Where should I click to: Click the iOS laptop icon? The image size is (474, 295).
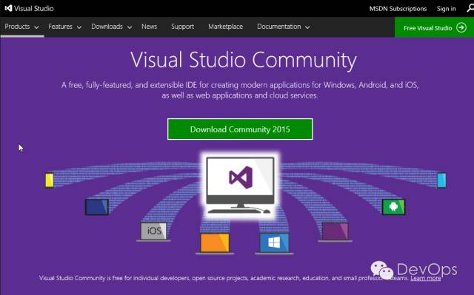[x=153, y=231]
